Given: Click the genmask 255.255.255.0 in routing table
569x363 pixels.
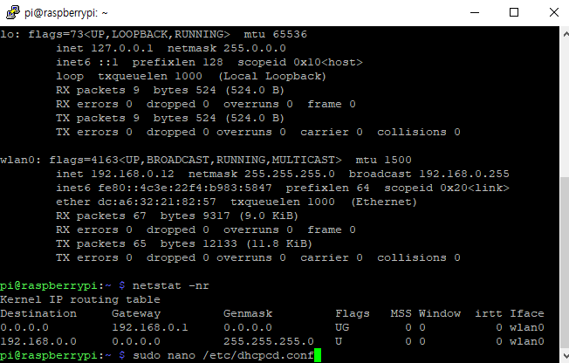Looking at the screenshot, I should (269, 341).
